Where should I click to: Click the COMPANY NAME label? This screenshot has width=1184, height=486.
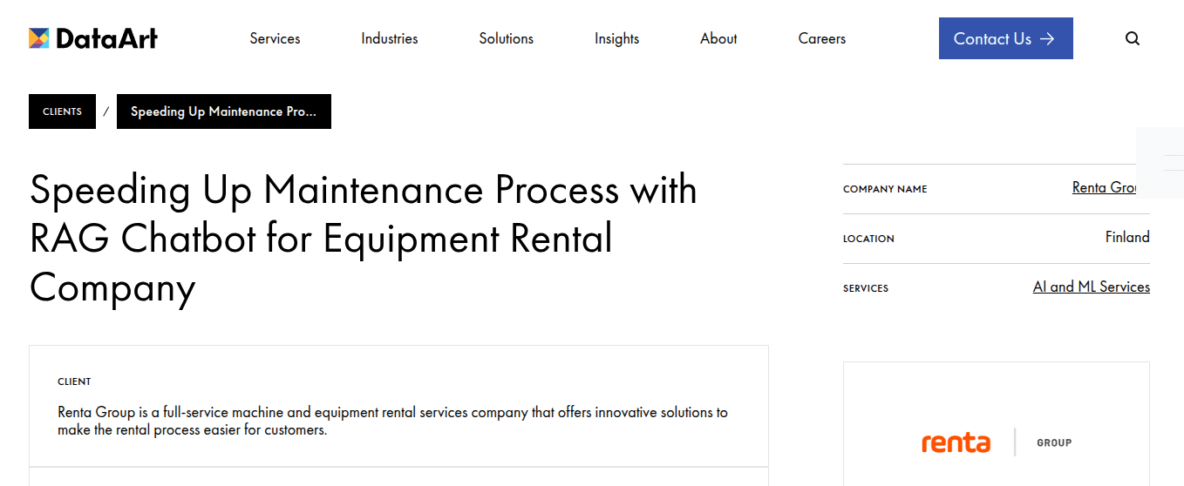[x=885, y=189]
